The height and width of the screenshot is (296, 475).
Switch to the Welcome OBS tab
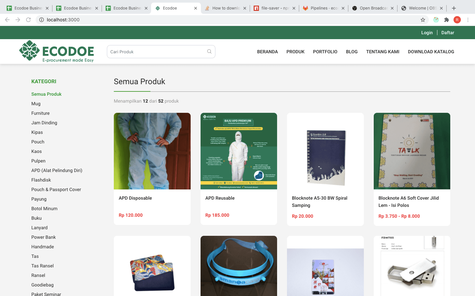(x=422, y=8)
